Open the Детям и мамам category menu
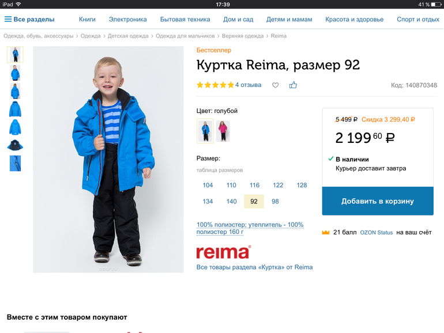Image resolution: width=444 pixels, height=333 pixels. coord(289,19)
